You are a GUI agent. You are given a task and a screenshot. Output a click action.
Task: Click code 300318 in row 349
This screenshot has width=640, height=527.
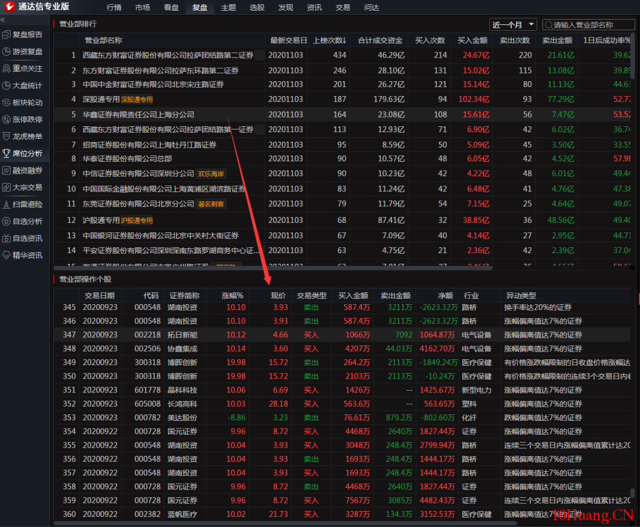[x=148, y=362]
